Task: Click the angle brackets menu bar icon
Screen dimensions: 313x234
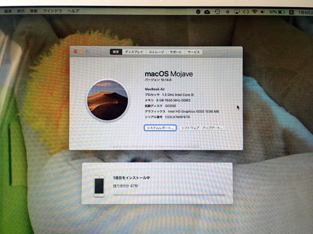Action: click(x=246, y=12)
